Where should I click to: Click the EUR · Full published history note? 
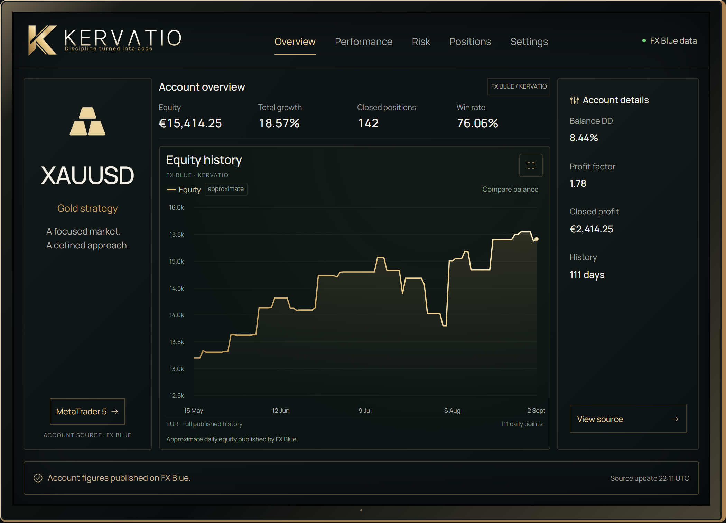(204, 424)
